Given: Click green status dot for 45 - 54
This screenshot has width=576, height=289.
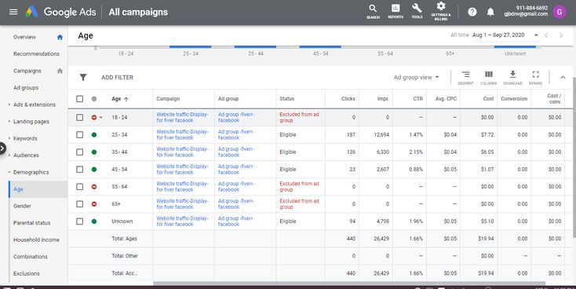Looking at the screenshot, I should pyautogui.click(x=94, y=170).
